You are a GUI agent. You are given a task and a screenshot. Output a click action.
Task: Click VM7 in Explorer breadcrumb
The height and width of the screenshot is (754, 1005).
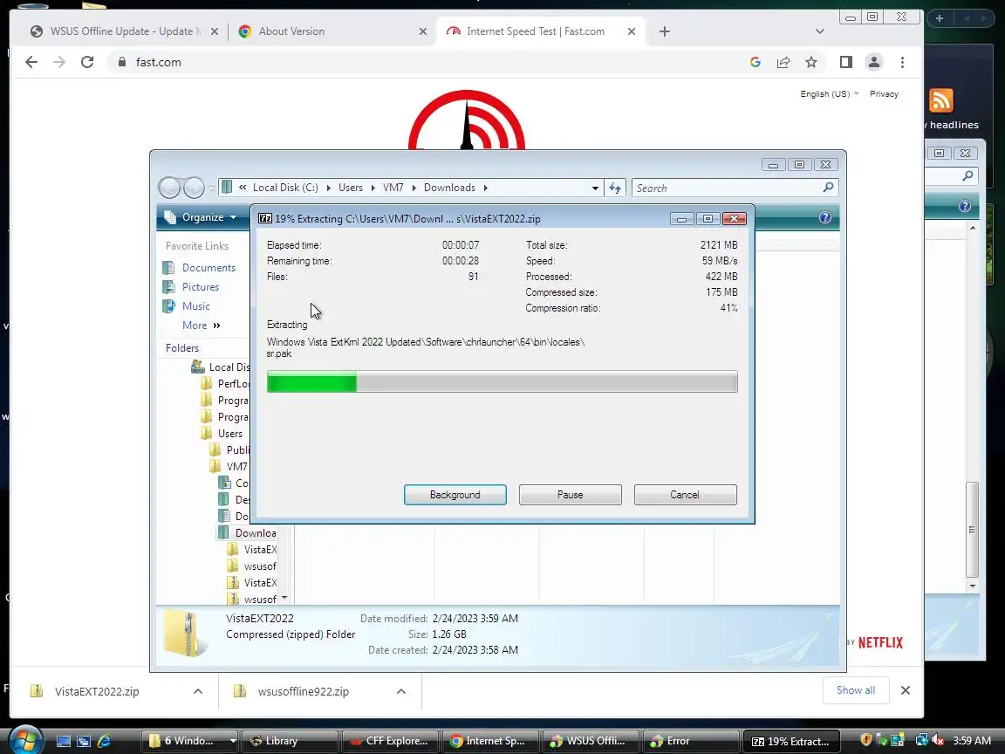pos(393,188)
